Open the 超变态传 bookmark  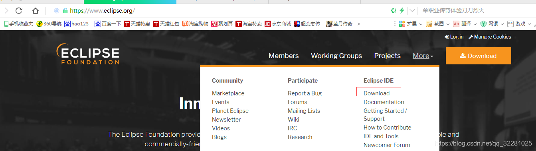307,24
